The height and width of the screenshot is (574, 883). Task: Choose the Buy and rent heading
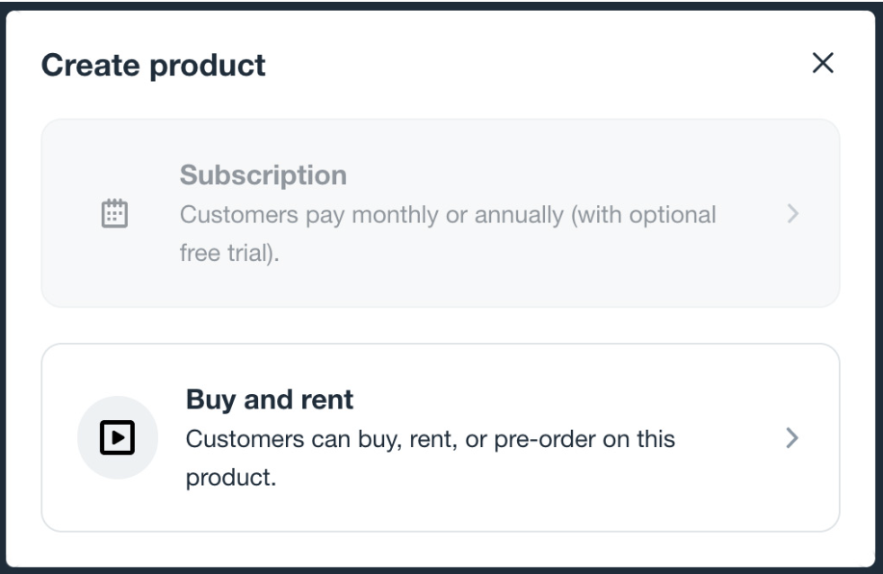tap(269, 399)
